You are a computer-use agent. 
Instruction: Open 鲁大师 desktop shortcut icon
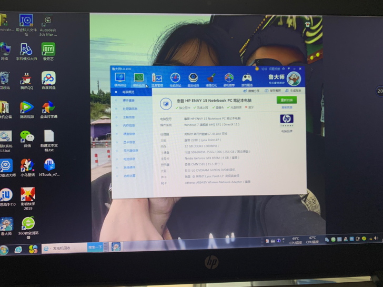tap(6, 226)
